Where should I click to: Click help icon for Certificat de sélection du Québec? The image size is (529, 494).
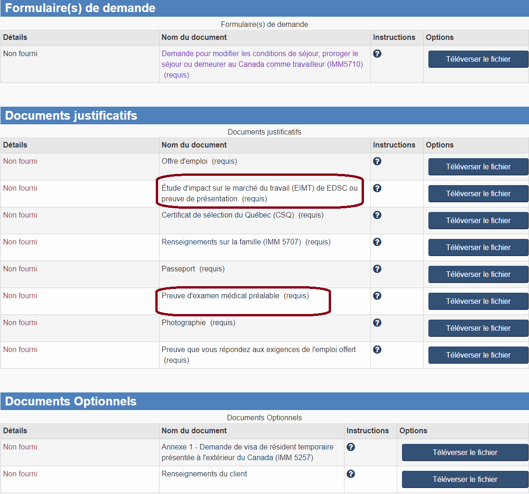tap(377, 215)
